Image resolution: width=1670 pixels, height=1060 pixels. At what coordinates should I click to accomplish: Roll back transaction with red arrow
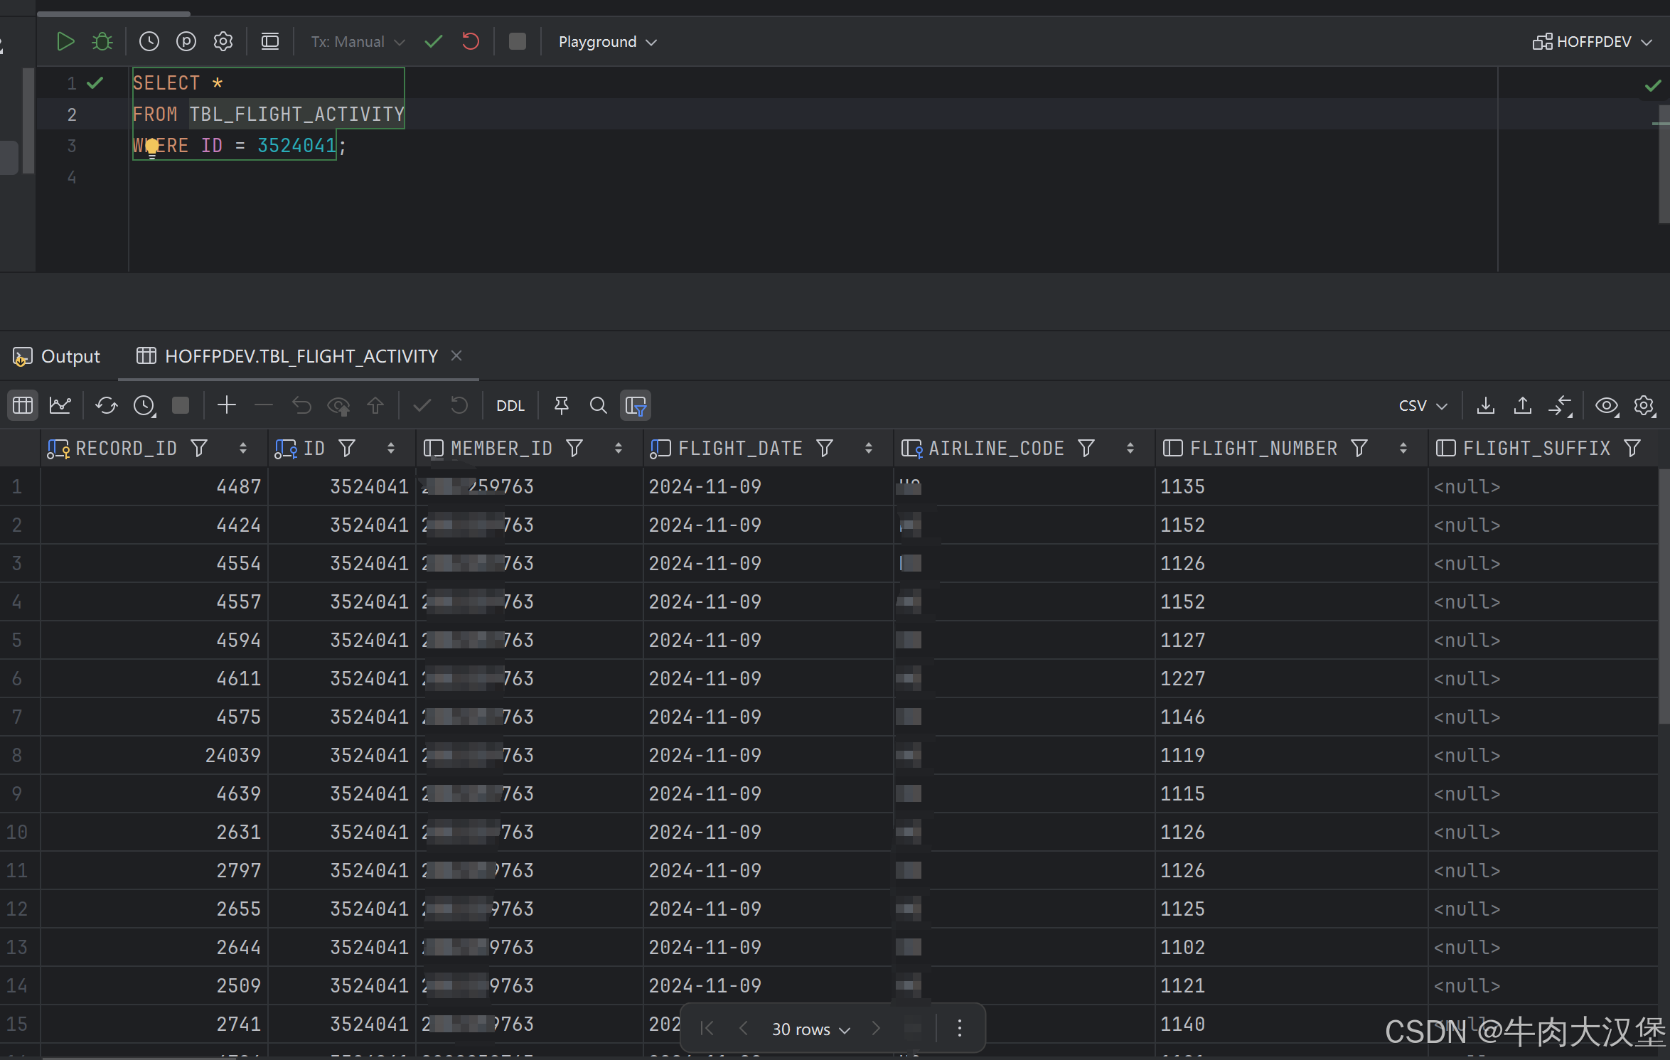pos(470,42)
